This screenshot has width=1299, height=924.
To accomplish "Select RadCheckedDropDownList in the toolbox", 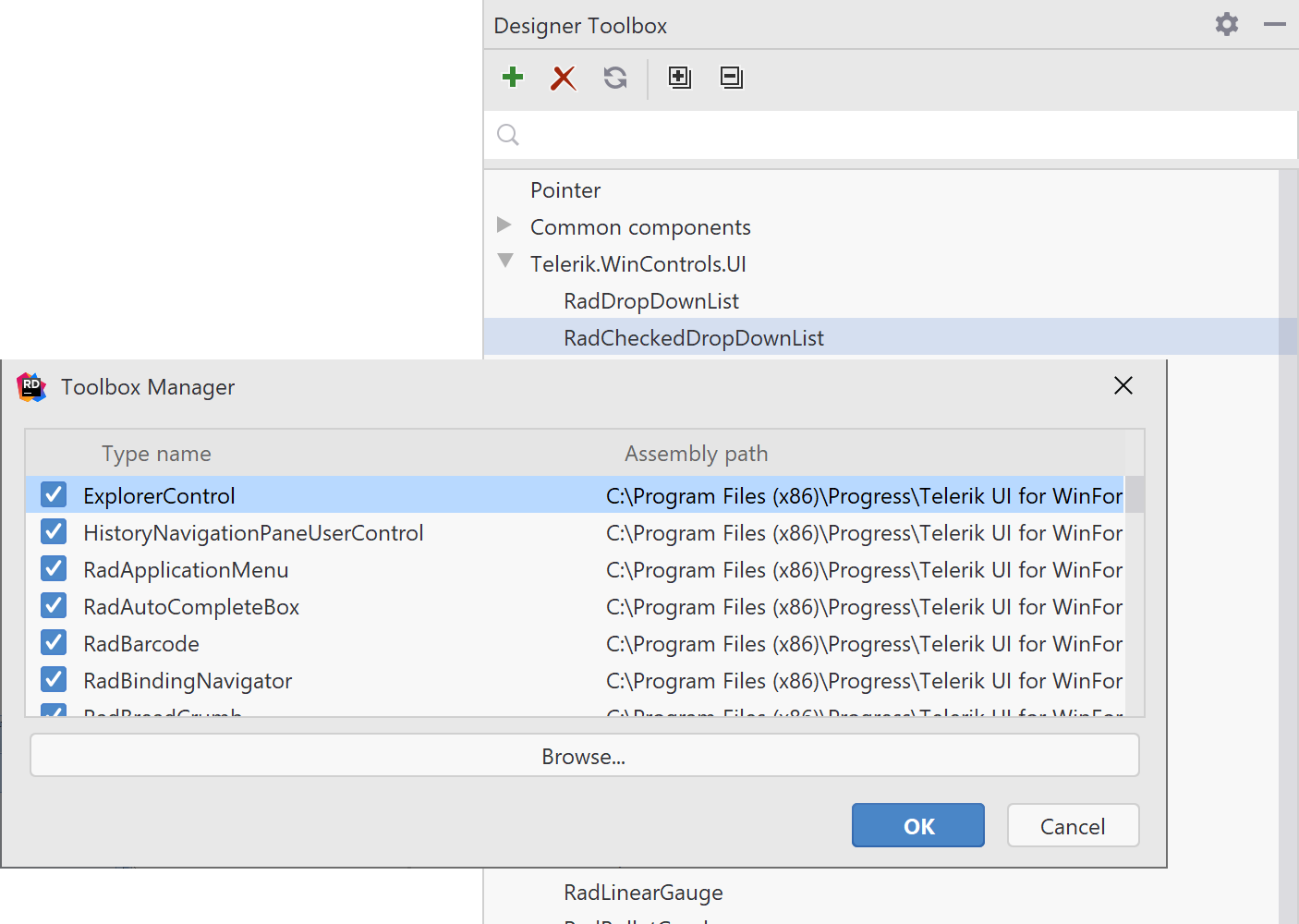I will point(694,338).
